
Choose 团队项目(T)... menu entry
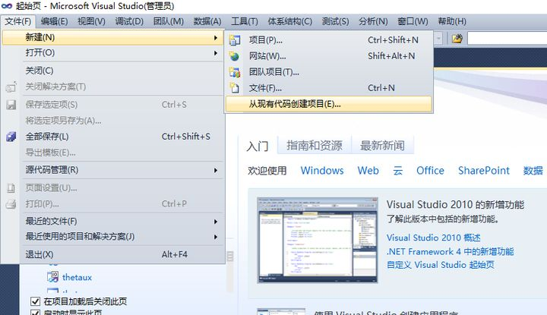[329, 72]
